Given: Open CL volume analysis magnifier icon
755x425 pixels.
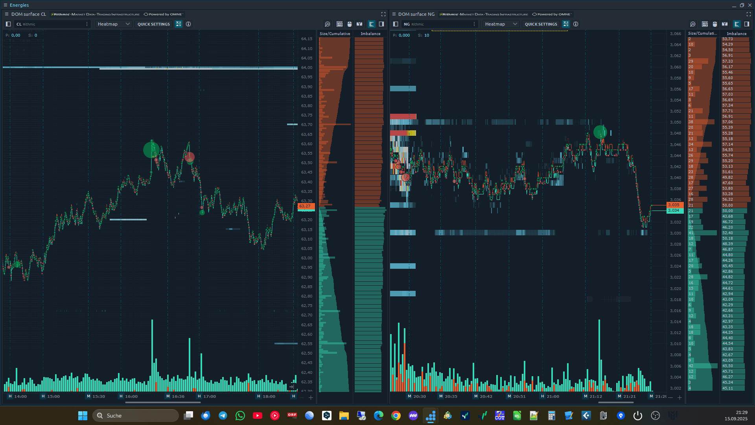Looking at the screenshot, I should pos(328,24).
